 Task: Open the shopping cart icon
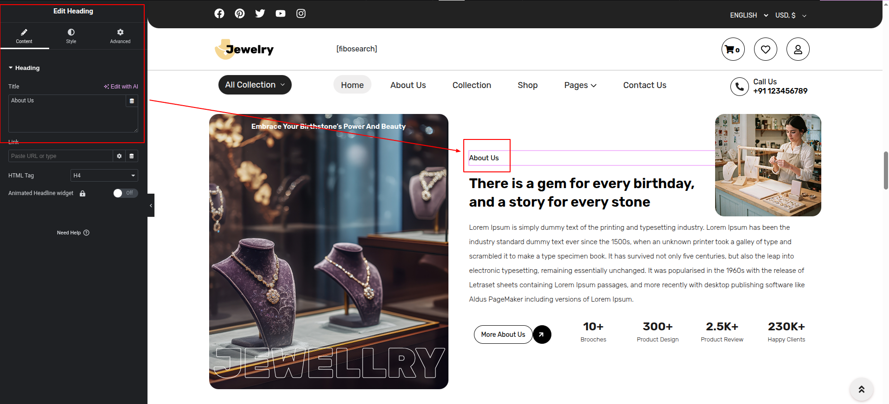tap(733, 49)
